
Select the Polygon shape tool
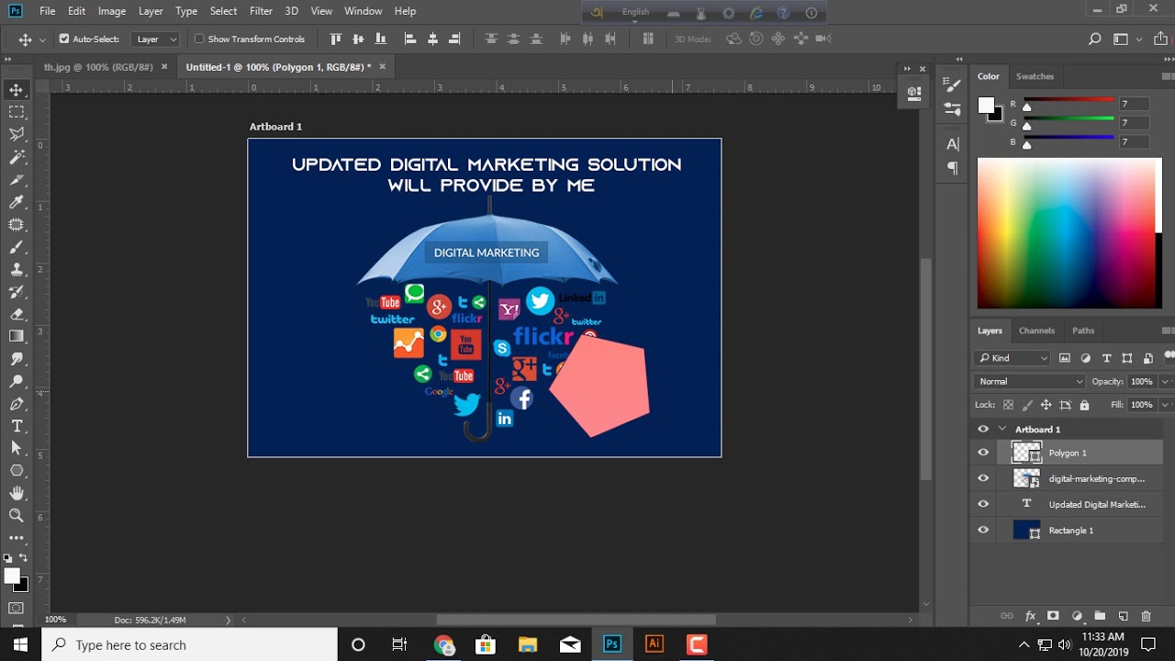click(17, 471)
